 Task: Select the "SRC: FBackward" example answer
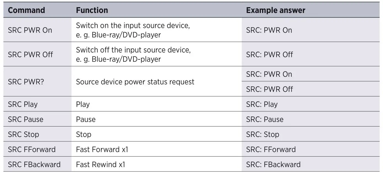(x=273, y=165)
